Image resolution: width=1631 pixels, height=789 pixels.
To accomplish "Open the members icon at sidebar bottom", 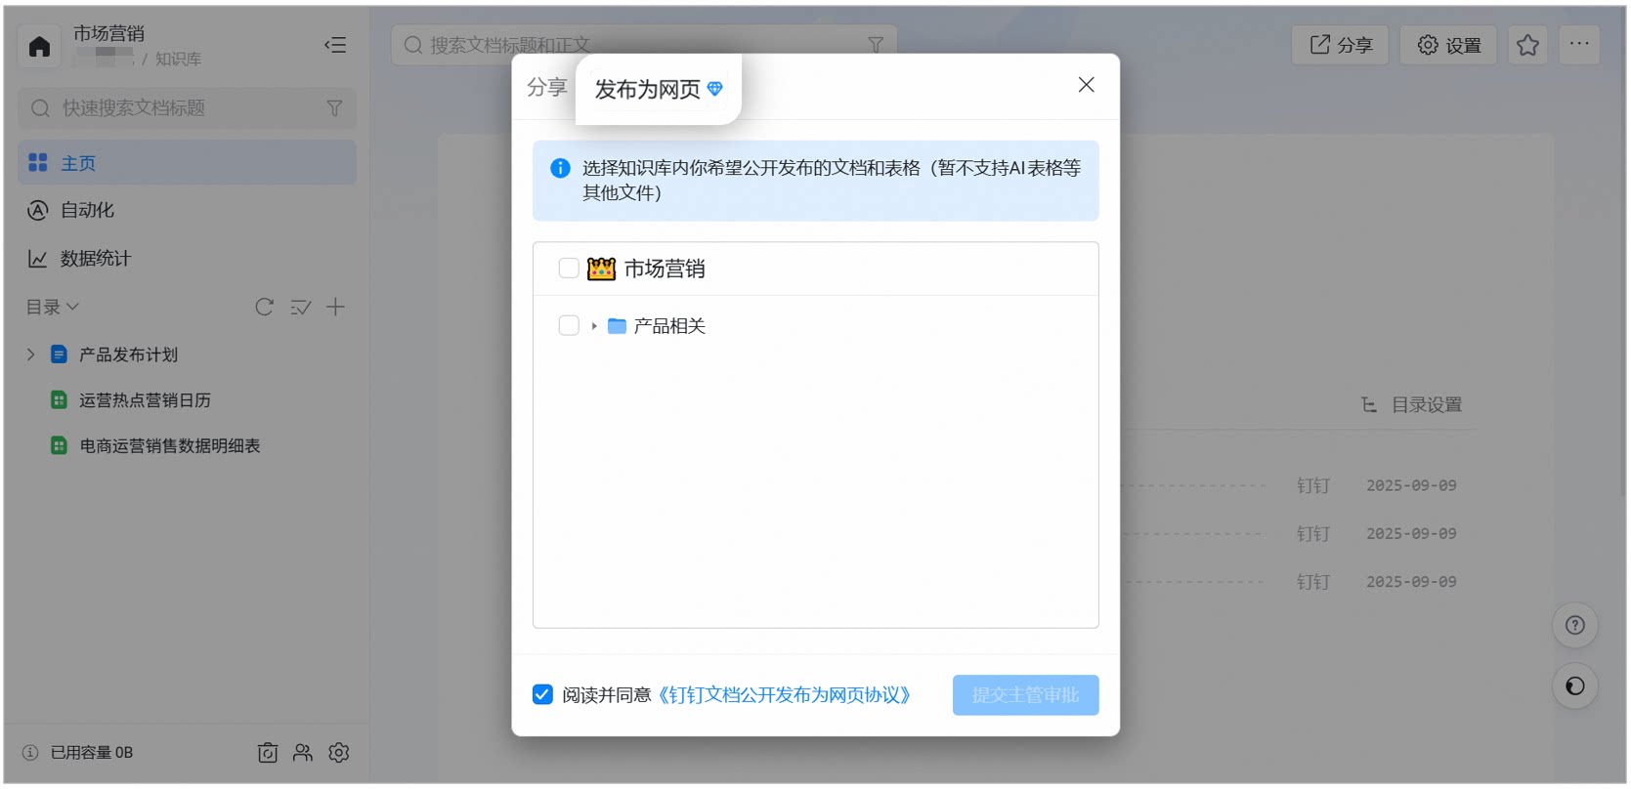I will 303,753.
